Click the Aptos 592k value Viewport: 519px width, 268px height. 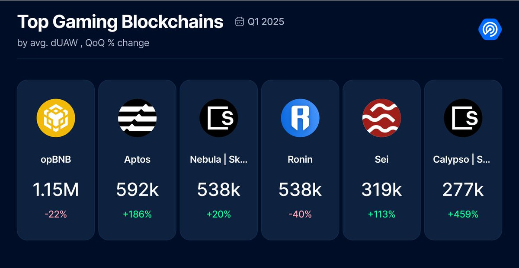tap(137, 189)
